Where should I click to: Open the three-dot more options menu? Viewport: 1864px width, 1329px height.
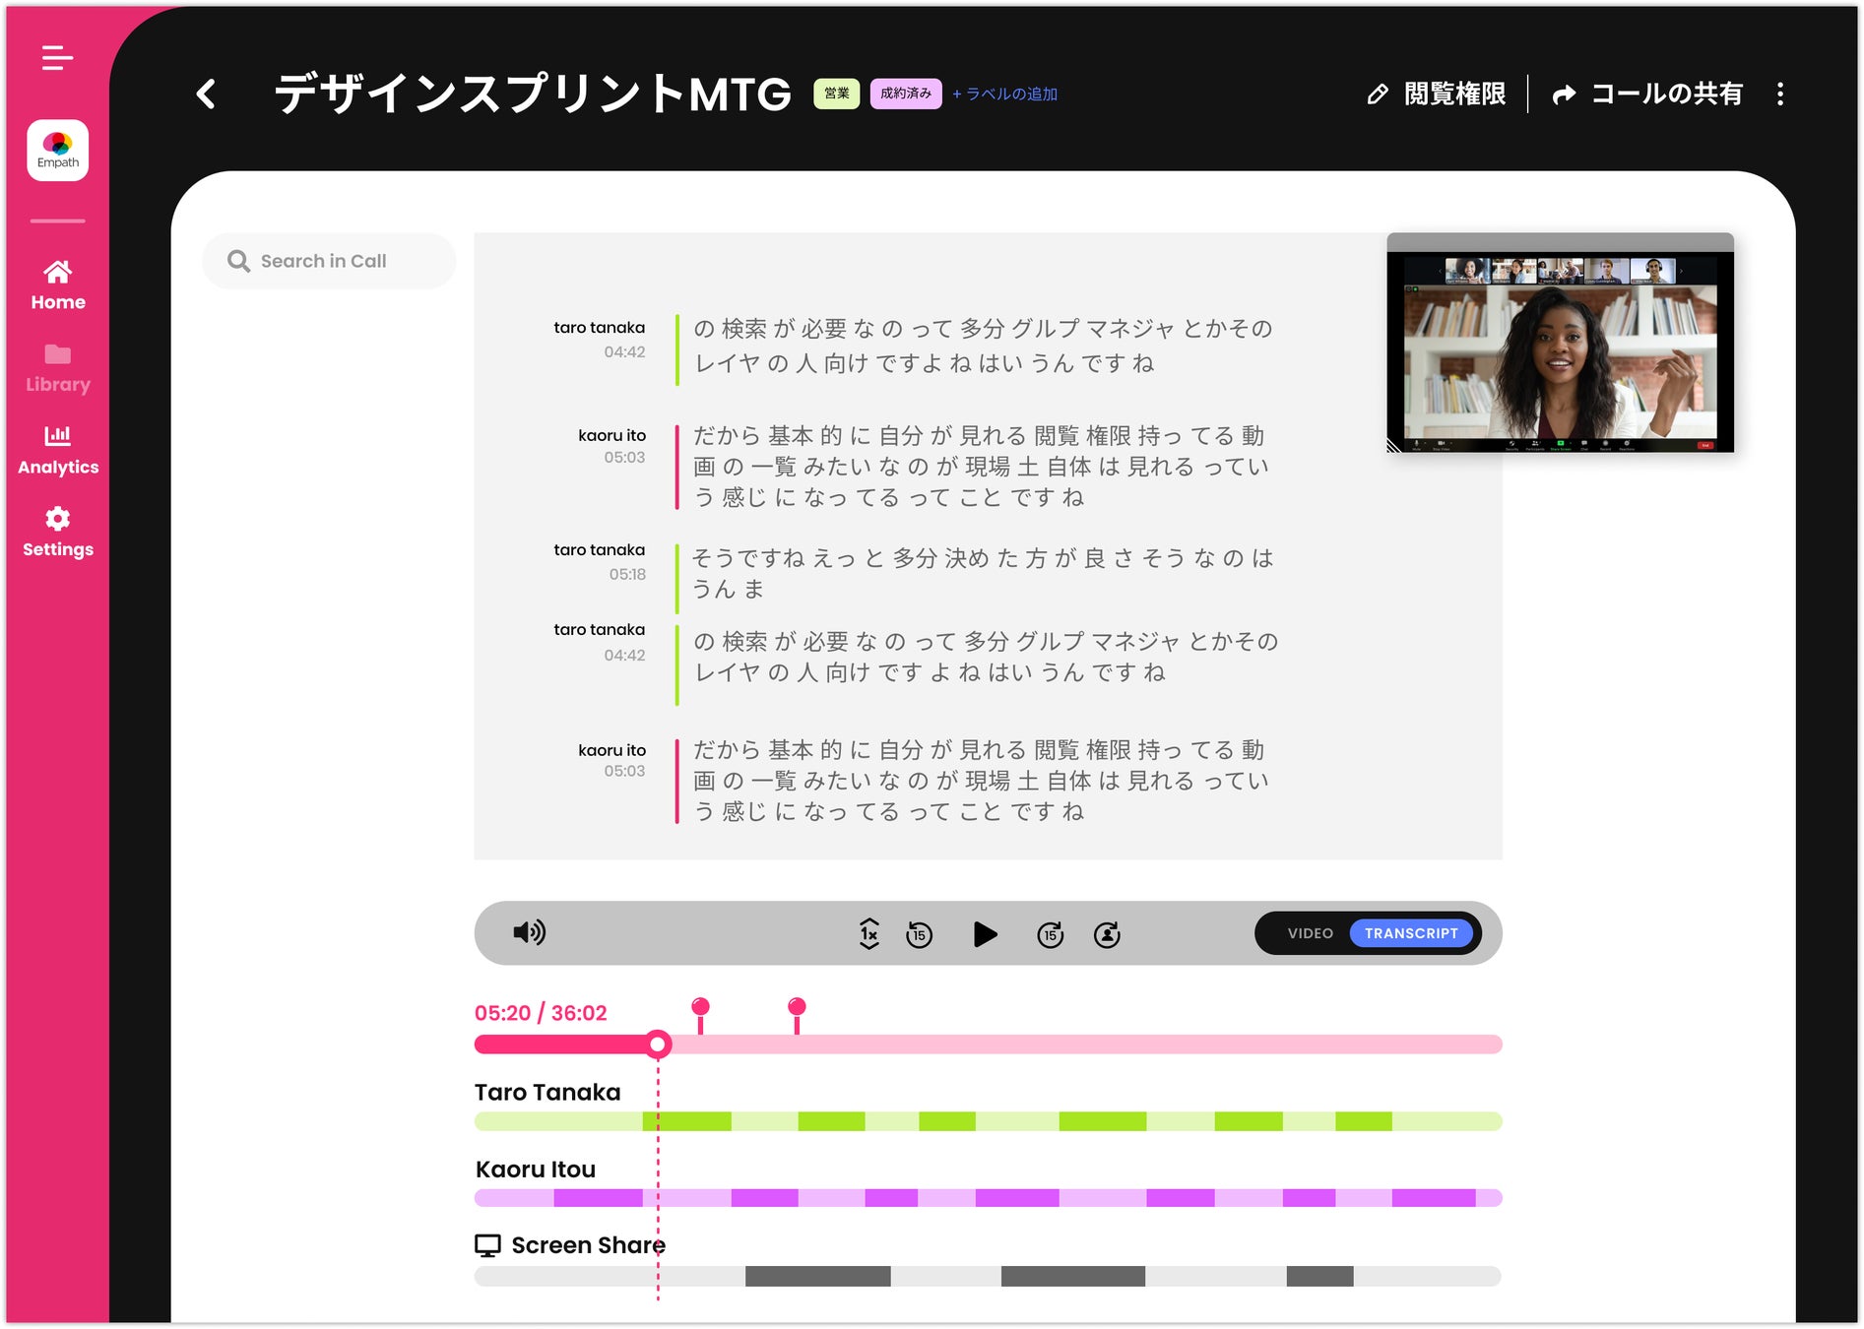point(1780,95)
